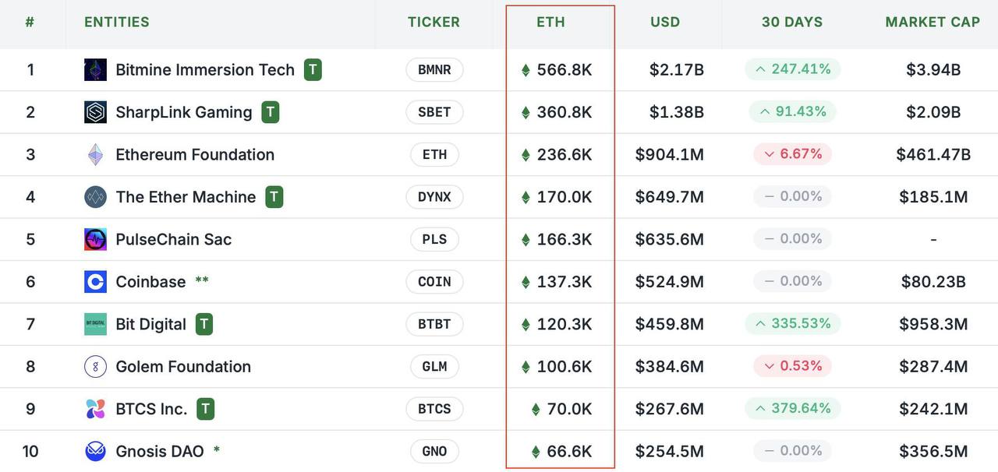Click the BTCS Inc. logo icon
Viewport: 998px width, 472px height.
click(95, 409)
